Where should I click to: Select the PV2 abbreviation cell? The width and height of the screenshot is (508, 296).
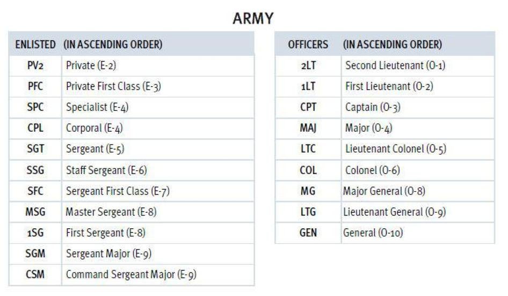click(x=35, y=66)
